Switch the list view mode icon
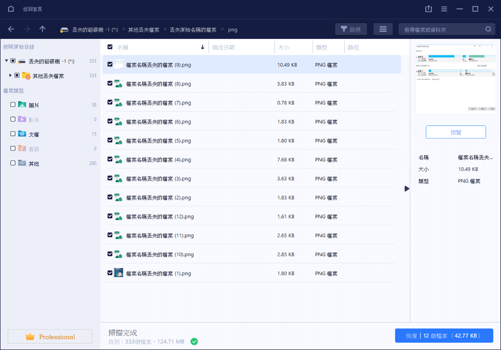Screen dimensions: 501x350 click(383, 29)
